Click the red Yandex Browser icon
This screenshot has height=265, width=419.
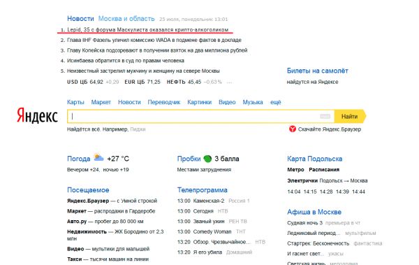coord(293,129)
